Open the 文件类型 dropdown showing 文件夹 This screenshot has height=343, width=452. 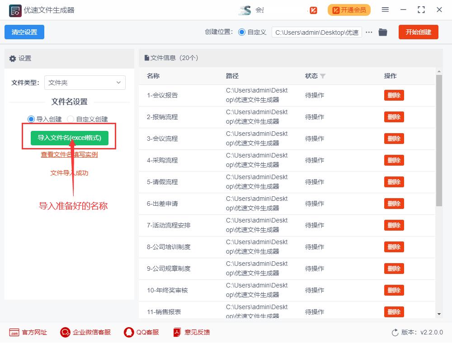click(x=85, y=83)
